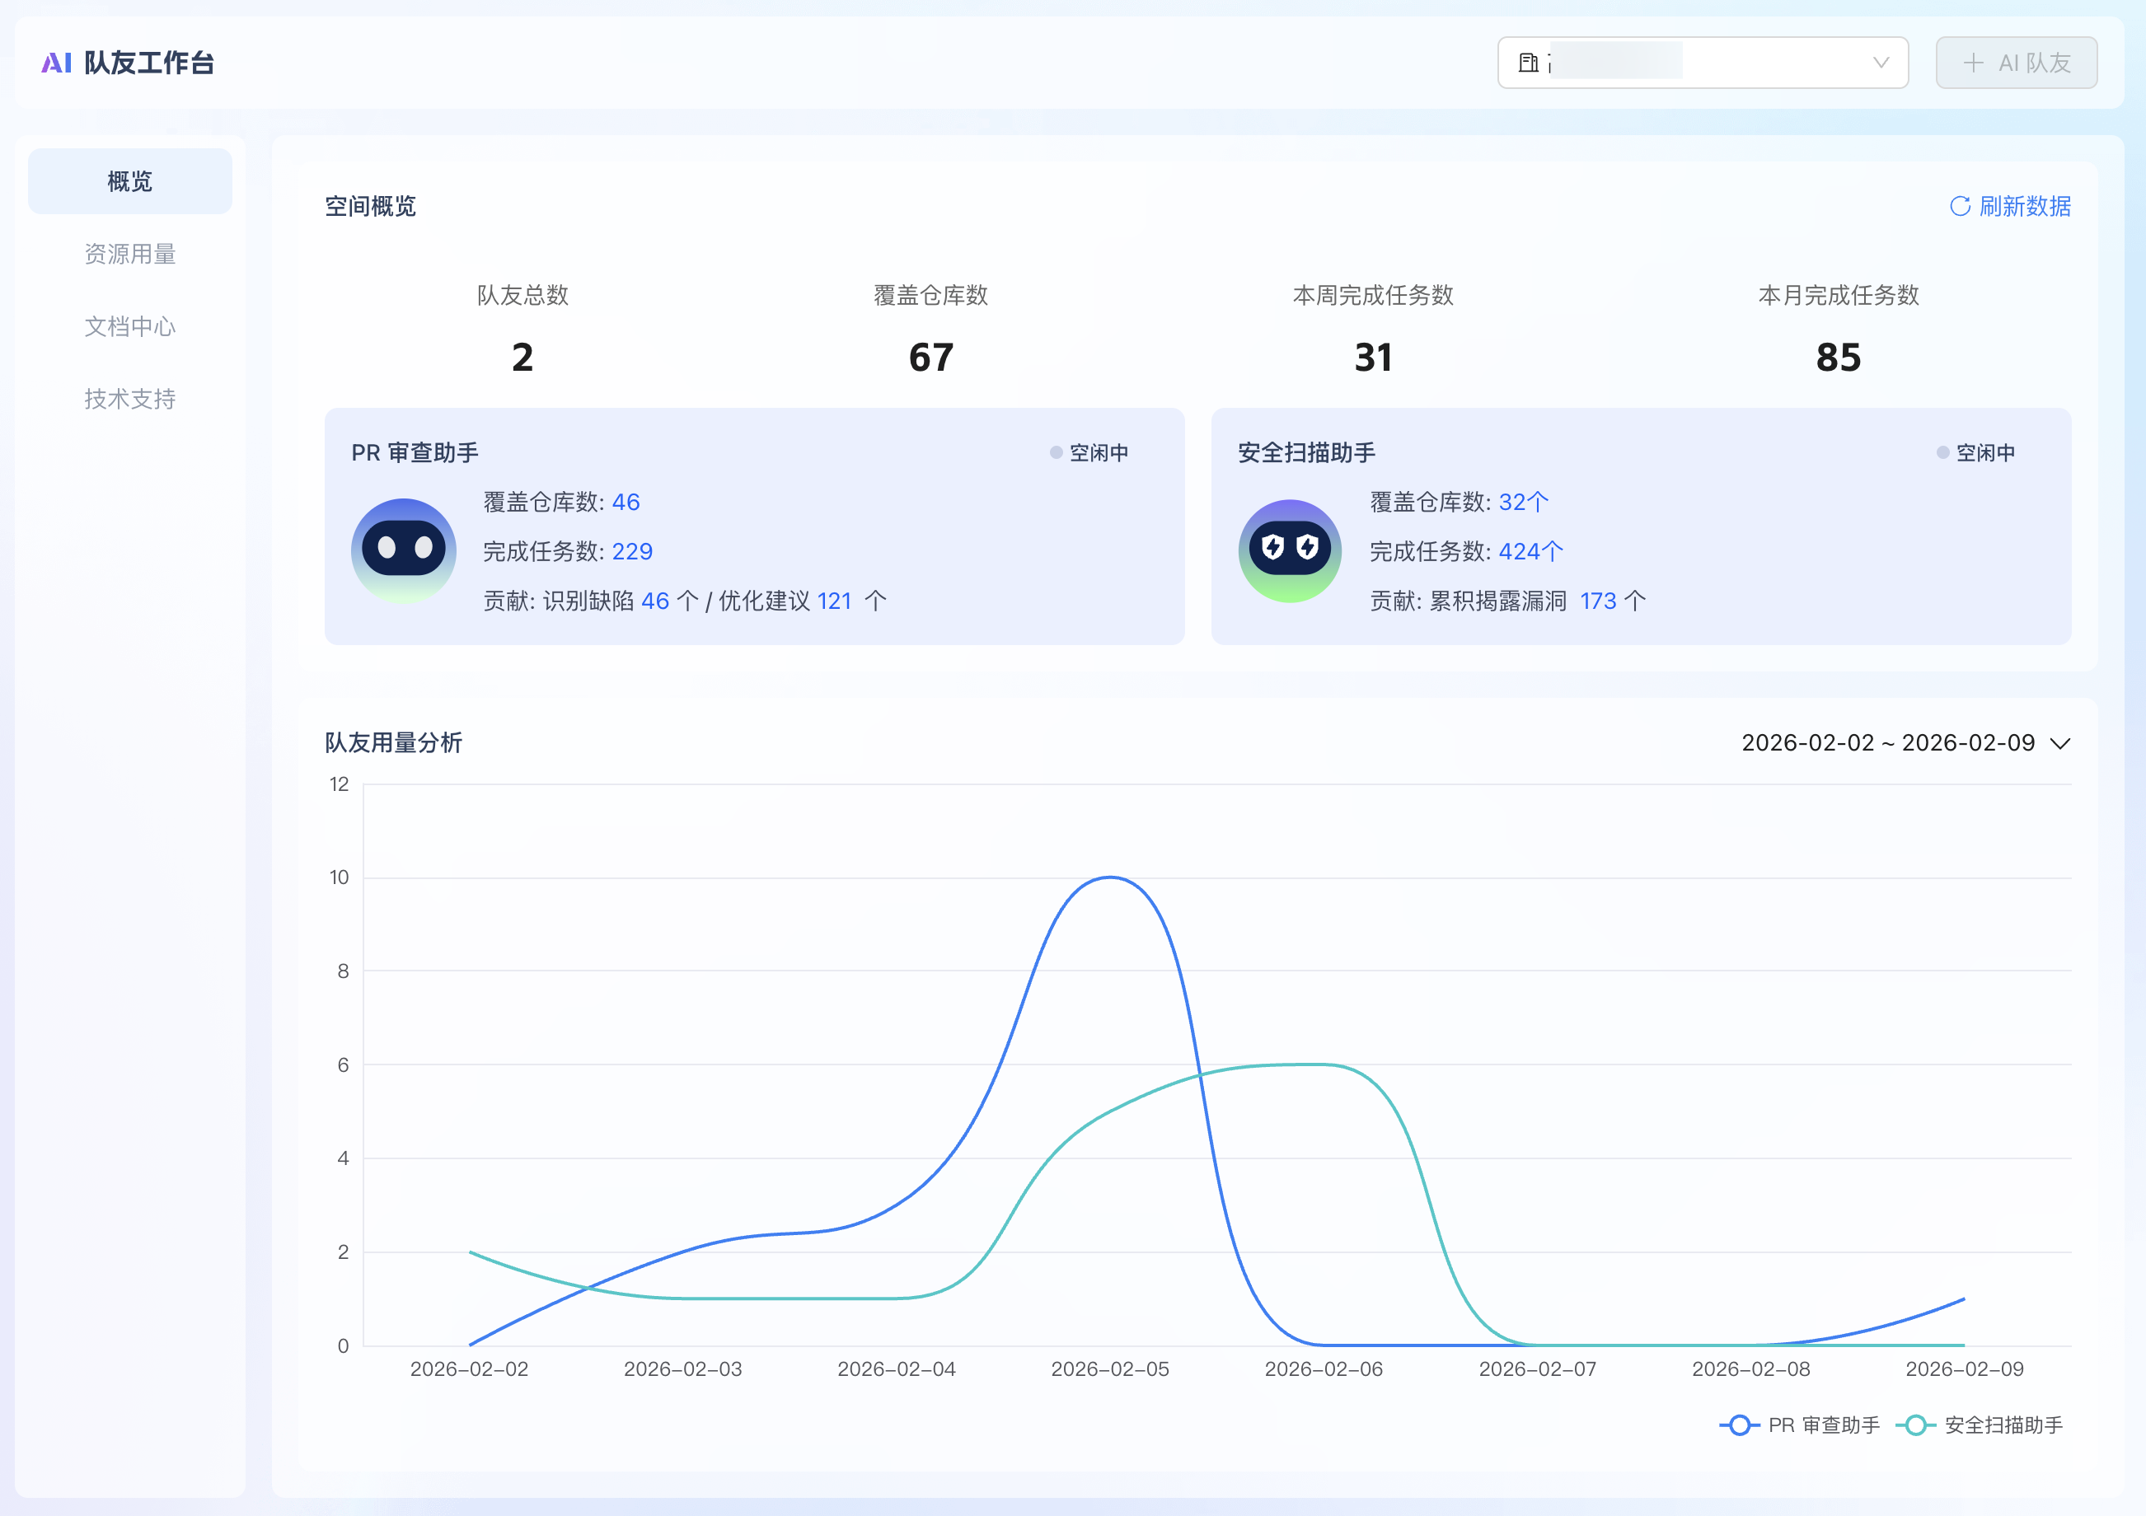Click the PR 审查助手 robot avatar
The height and width of the screenshot is (1516, 2146).
click(404, 550)
